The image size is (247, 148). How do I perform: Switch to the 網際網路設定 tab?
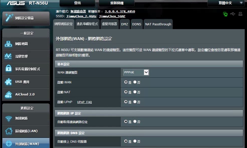point(63,24)
